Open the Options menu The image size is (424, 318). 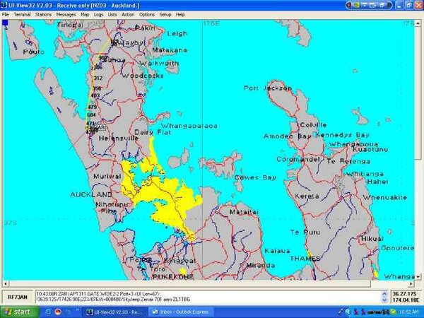(146, 14)
